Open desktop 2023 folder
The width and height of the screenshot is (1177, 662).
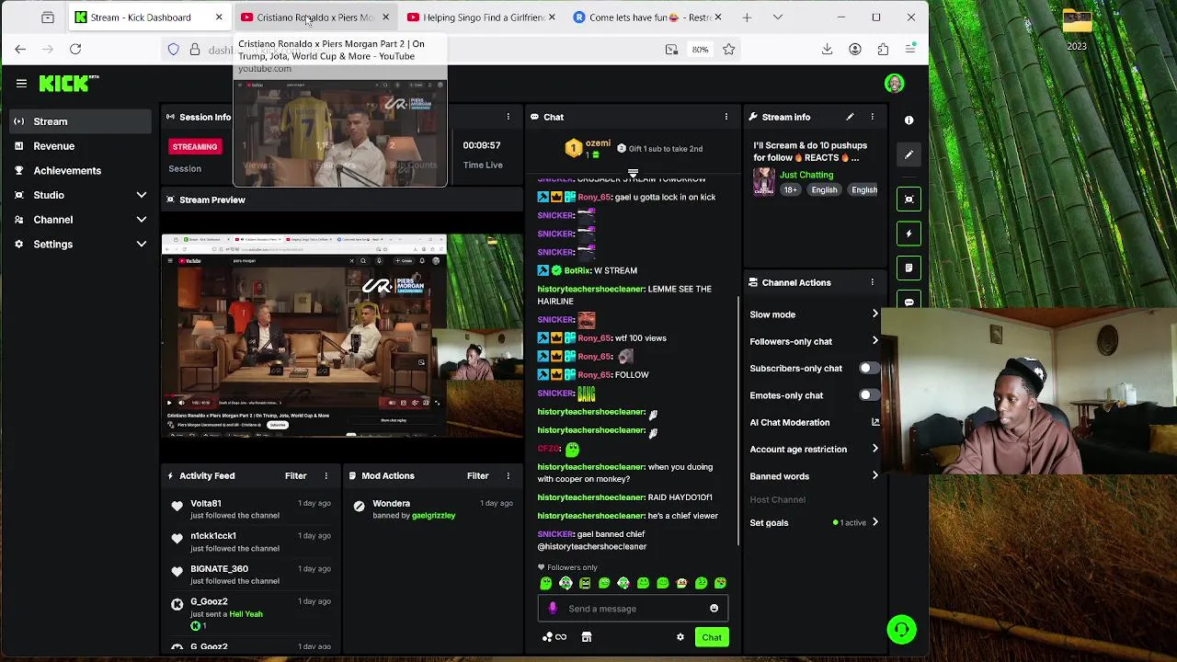pyautogui.click(x=1077, y=30)
